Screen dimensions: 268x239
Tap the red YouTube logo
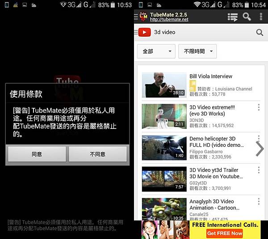(144, 32)
